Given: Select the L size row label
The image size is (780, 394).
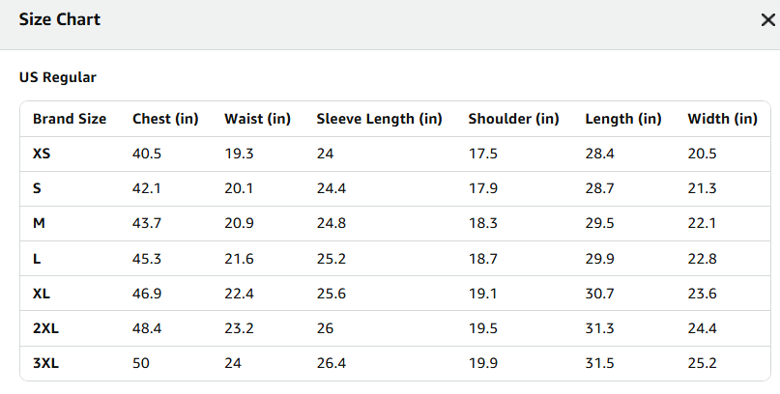Looking at the screenshot, I should pyautogui.click(x=37, y=259).
